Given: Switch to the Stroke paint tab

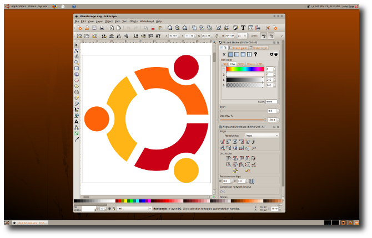Looking at the screenshot, I should [238, 48].
